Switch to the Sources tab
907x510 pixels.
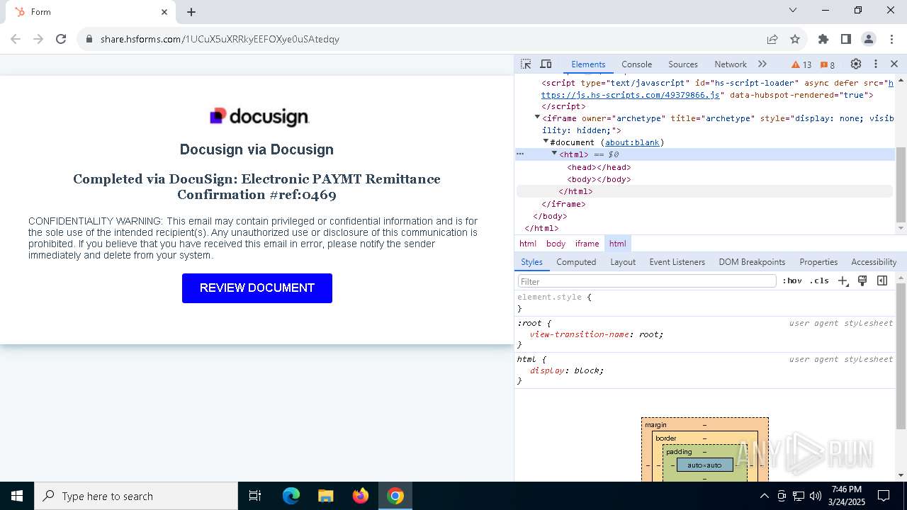[x=683, y=64]
